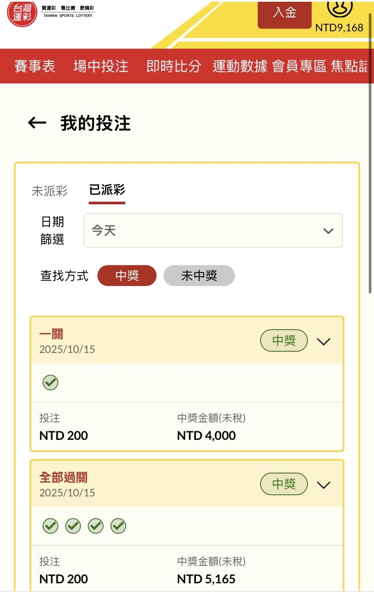
Task: Switch to the 已派彩 tab
Action: [x=107, y=190]
